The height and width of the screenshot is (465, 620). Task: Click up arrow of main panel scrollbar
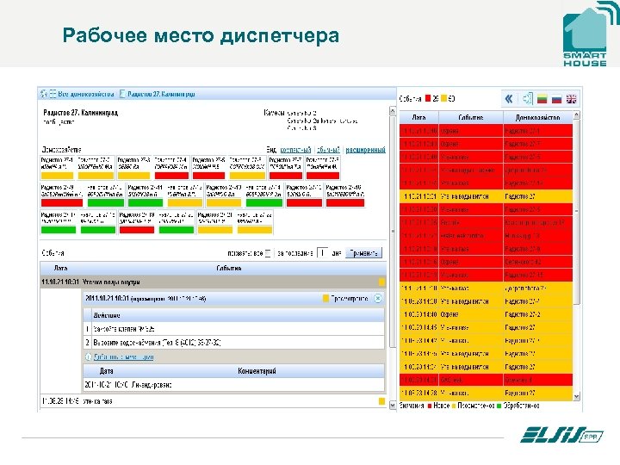tap(393, 111)
